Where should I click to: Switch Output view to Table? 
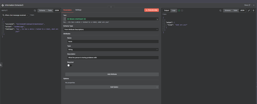click(x=235, y=11)
